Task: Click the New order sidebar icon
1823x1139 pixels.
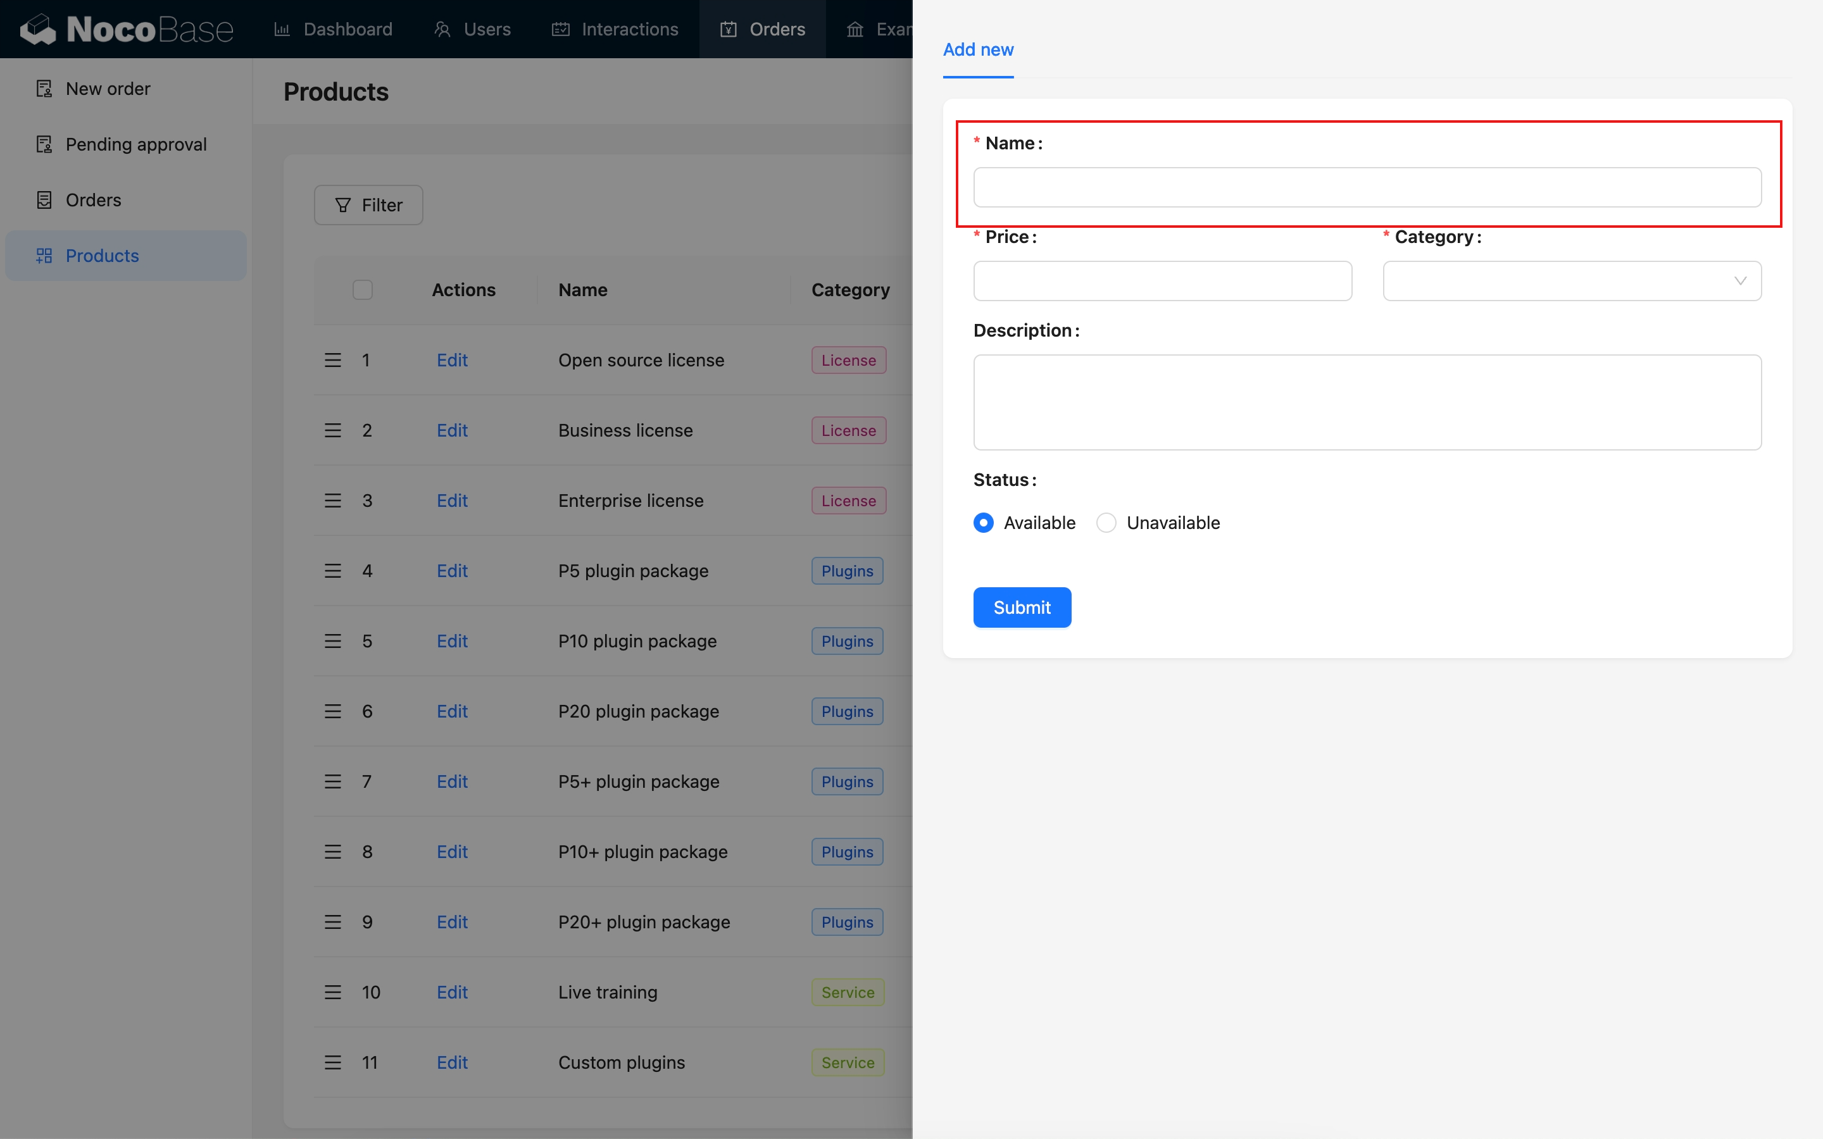Action: pyautogui.click(x=44, y=89)
